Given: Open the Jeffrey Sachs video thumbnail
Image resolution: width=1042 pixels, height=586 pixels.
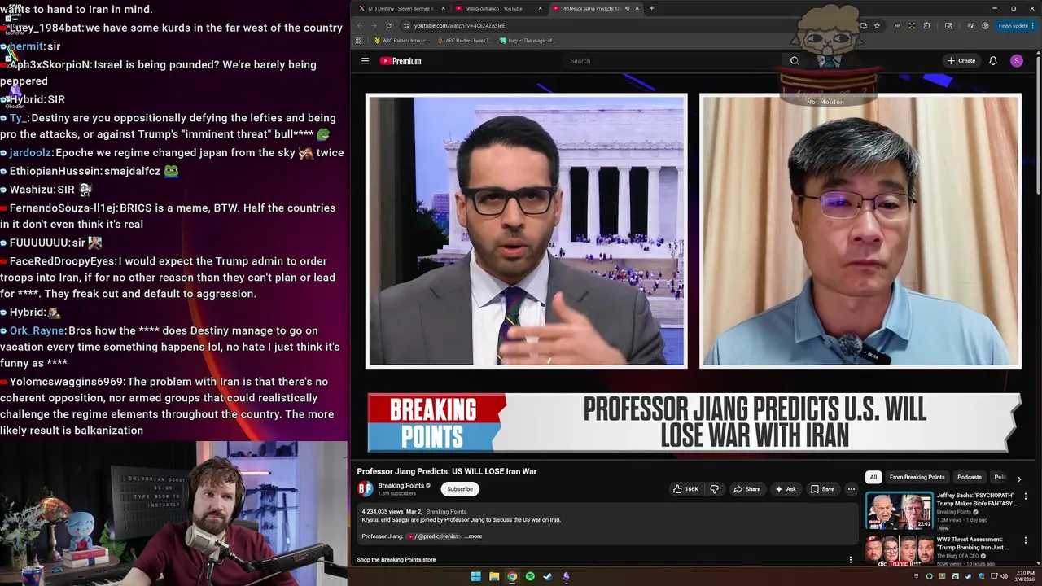Looking at the screenshot, I should [x=899, y=510].
